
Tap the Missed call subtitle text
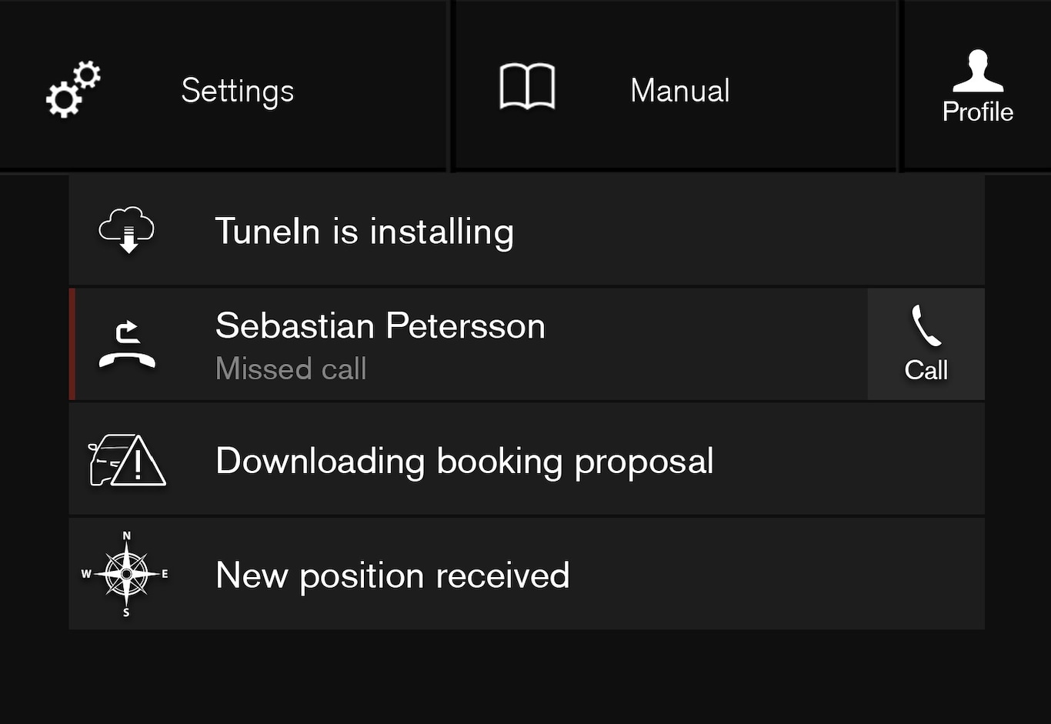pos(291,369)
